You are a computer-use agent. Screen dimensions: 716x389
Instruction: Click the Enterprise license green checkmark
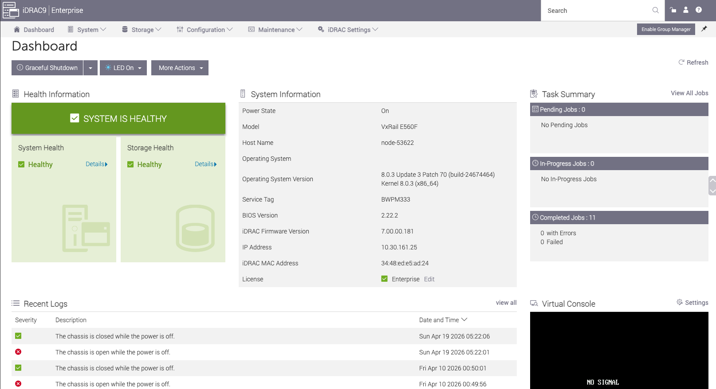coord(385,279)
